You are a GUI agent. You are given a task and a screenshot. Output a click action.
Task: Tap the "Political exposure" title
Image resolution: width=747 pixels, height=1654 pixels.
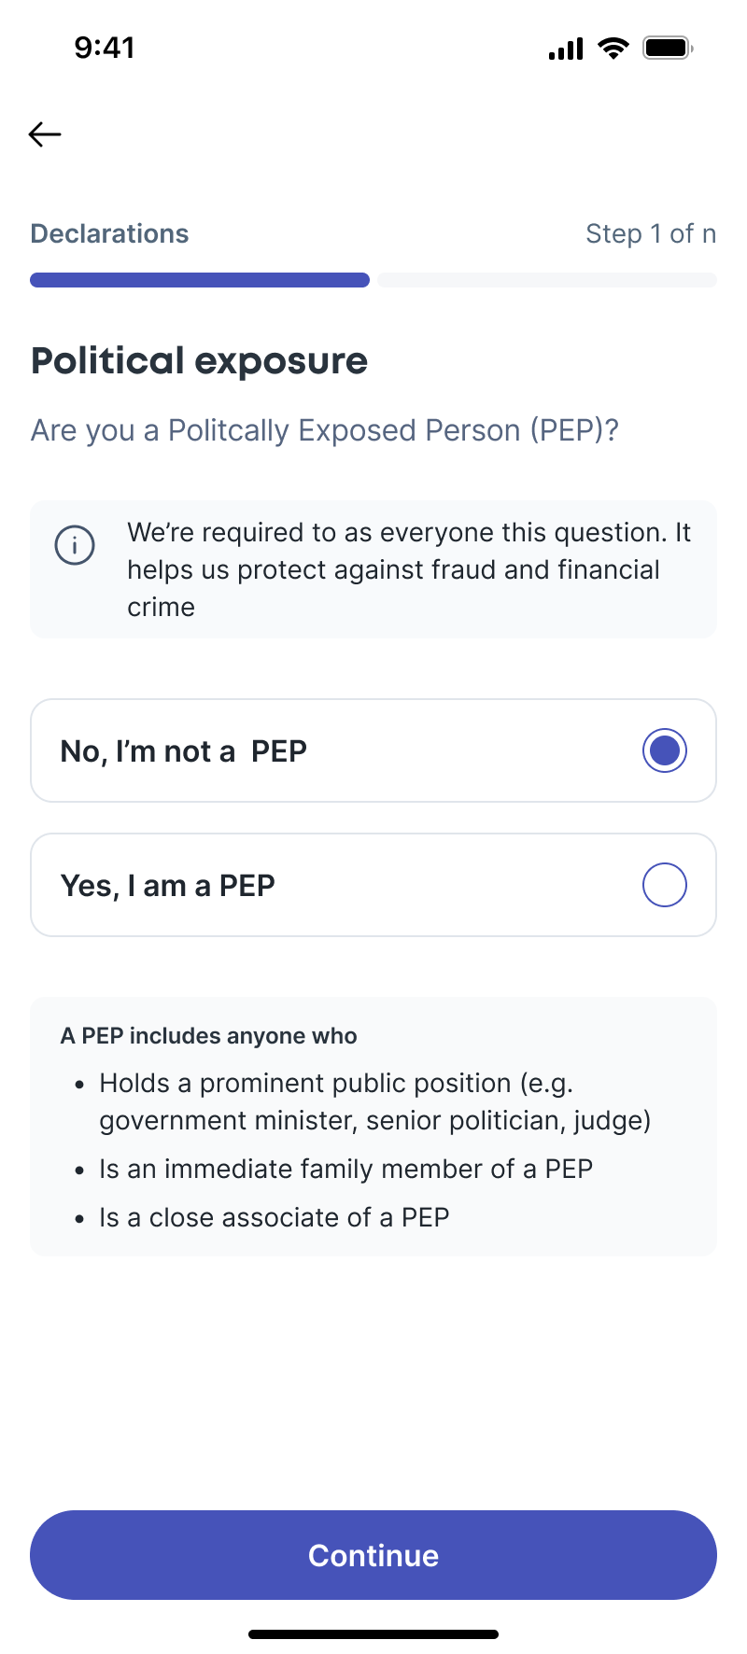click(x=200, y=361)
